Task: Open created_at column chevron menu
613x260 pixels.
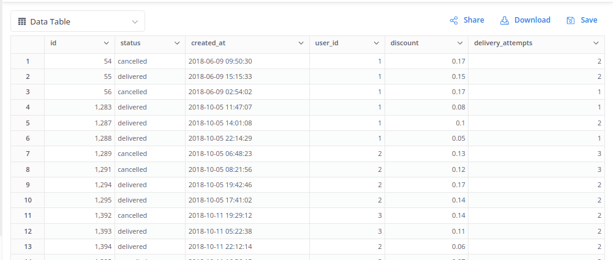Action: (301, 43)
